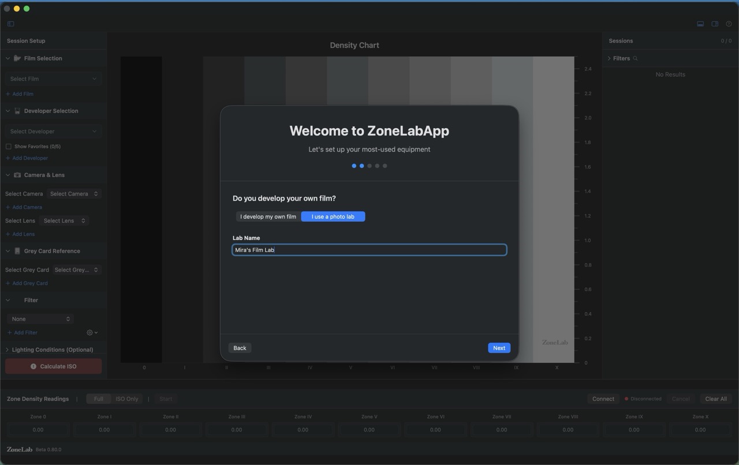Click the Lab Name text field

369,250
